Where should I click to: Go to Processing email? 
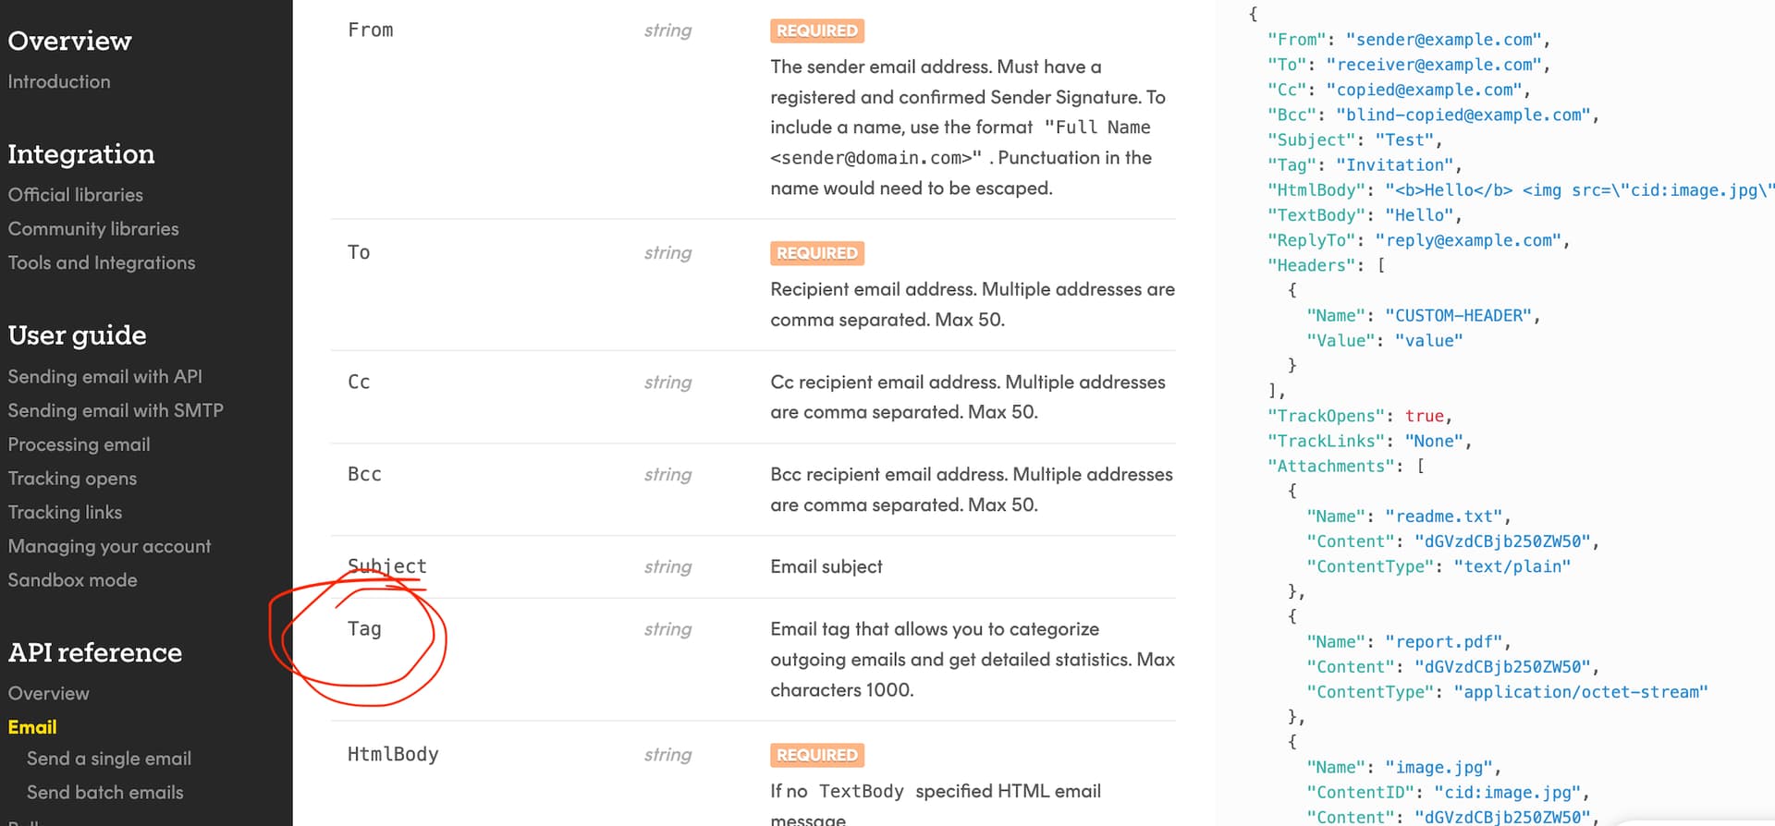click(79, 445)
